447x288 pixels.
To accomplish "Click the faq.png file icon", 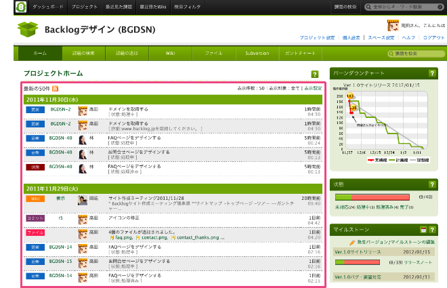I will (x=112, y=238).
